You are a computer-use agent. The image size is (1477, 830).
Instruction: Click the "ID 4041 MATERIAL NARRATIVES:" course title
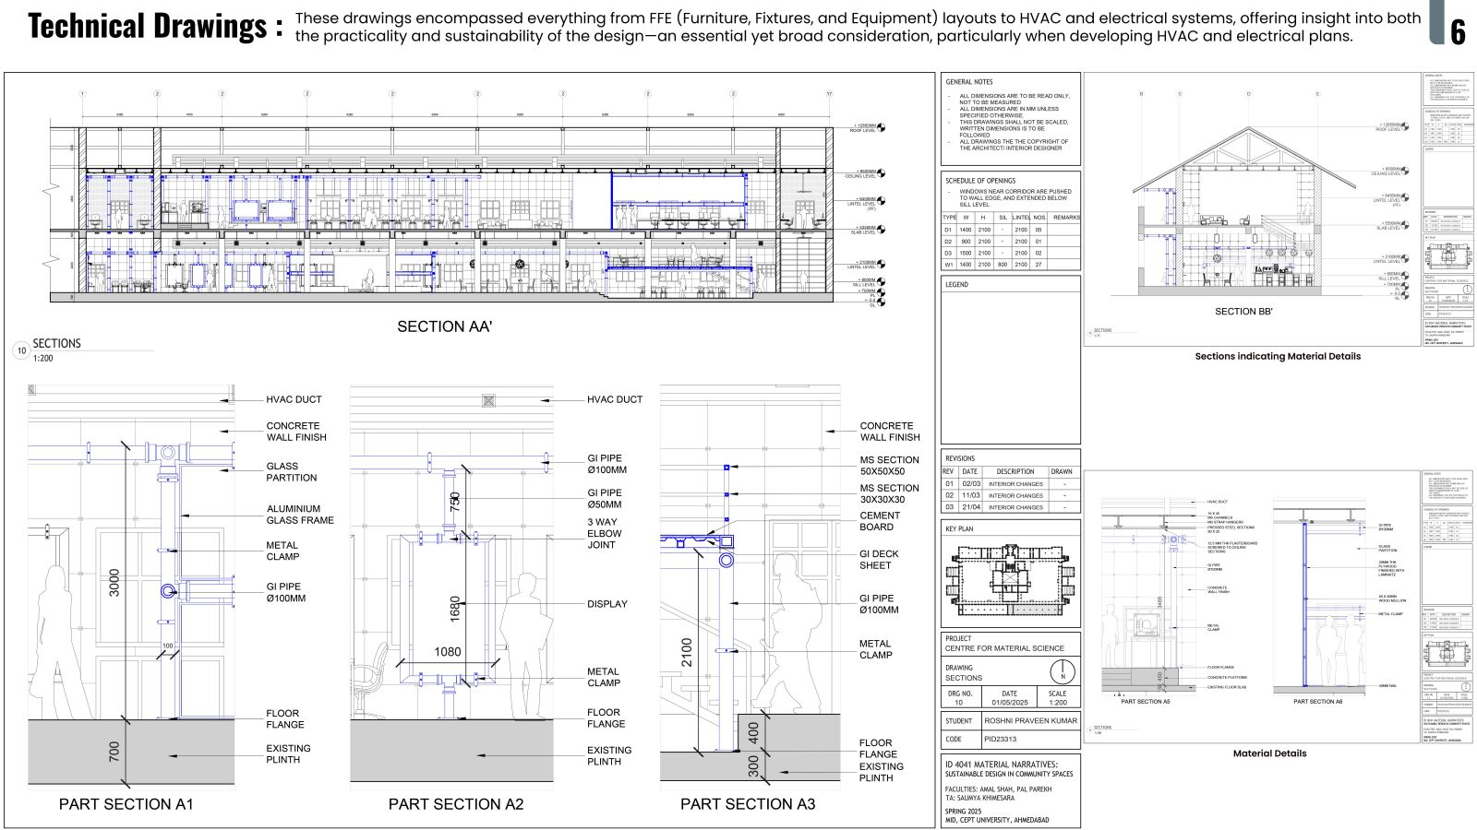pos(1001,765)
